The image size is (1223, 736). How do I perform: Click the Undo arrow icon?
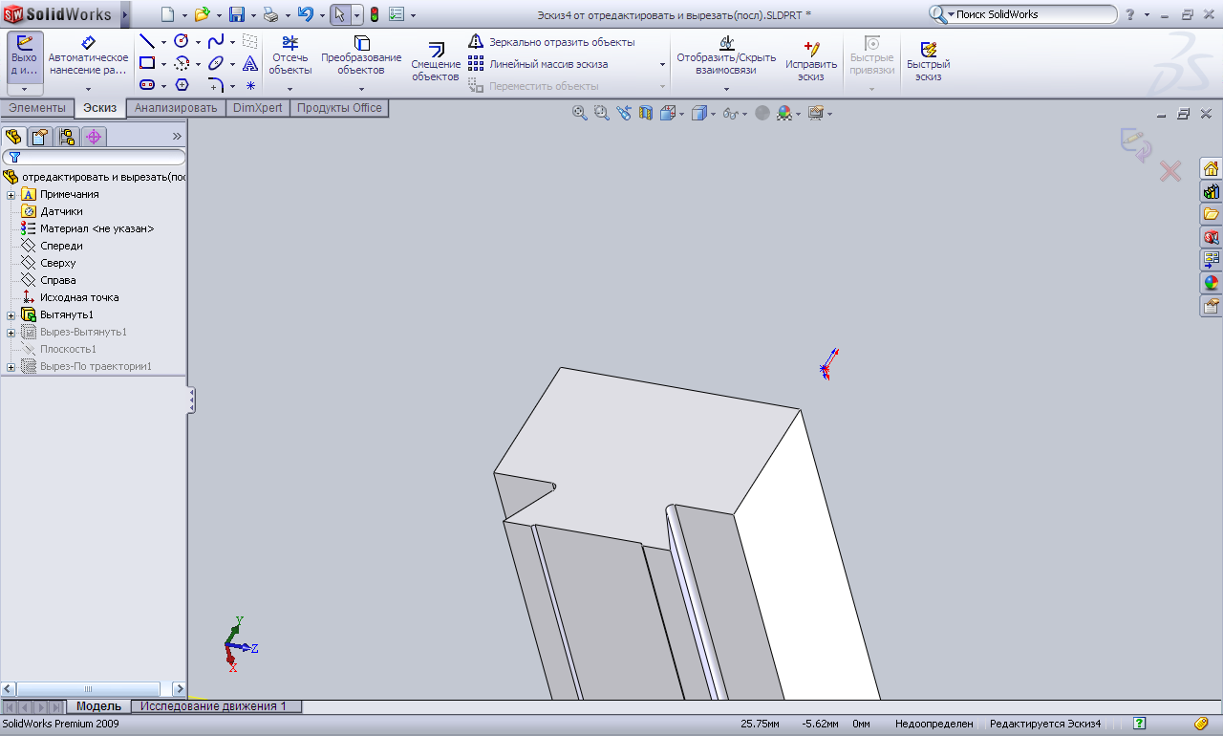(x=305, y=14)
